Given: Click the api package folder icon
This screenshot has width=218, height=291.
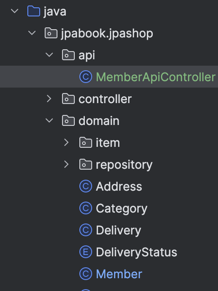Looking at the screenshot, I should click(68, 55).
